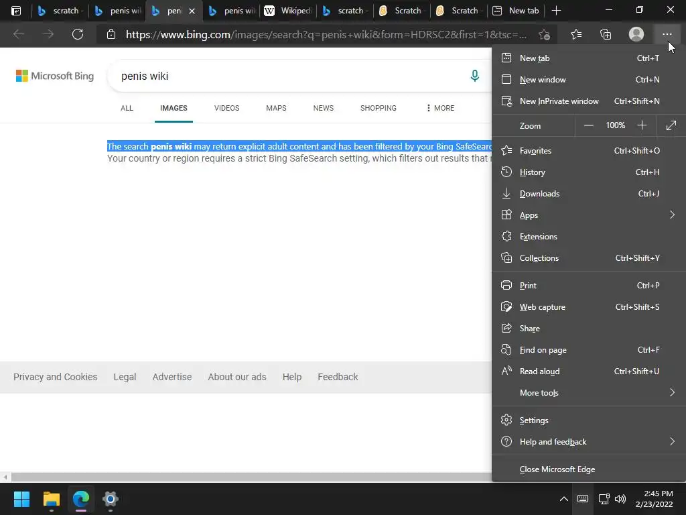Screen dimensions: 686x515
Task: Choose Close Microsoft Edge
Action: pos(588,469)
